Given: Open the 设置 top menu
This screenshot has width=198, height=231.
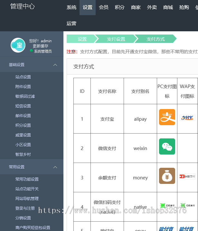Looking at the screenshot, I should point(88,7).
